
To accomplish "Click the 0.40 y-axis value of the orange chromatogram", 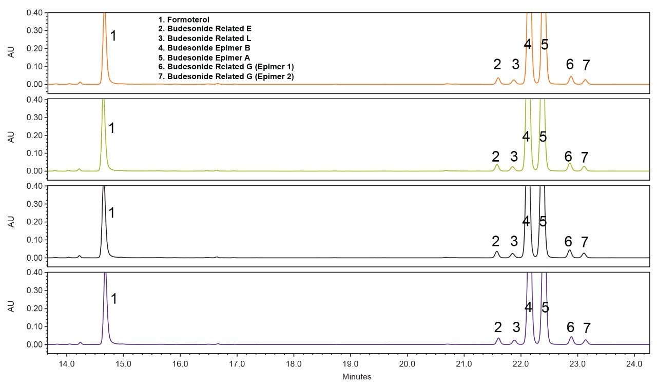I will click(34, 13).
